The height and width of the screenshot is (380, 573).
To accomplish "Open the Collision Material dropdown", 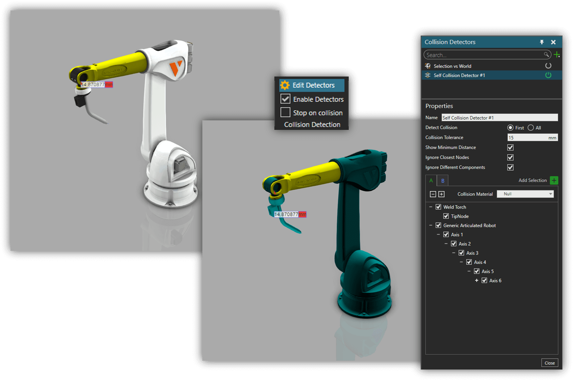I will [x=525, y=194].
